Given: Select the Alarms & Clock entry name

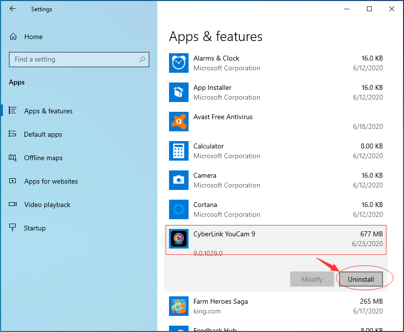Looking at the screenshot, I should pyautogui.click(x=216, y=59).
